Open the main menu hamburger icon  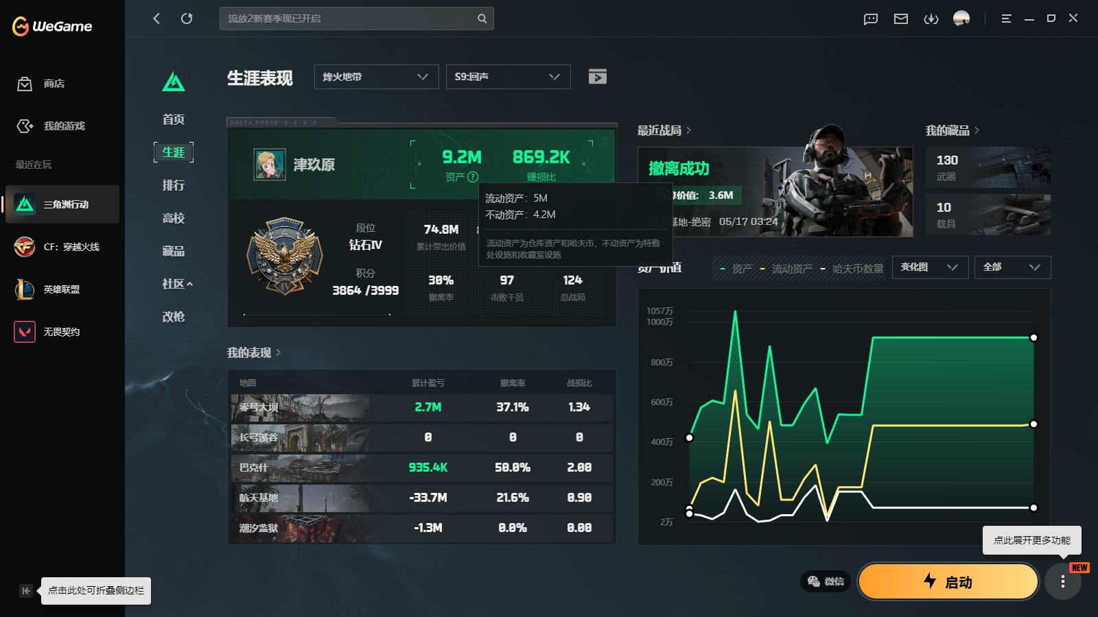(1007, 19)
